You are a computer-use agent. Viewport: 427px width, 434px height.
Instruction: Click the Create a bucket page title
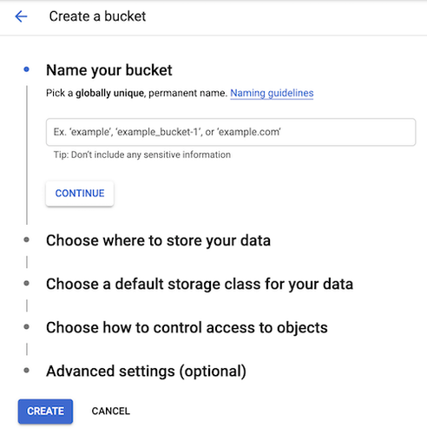pos(97,16)
